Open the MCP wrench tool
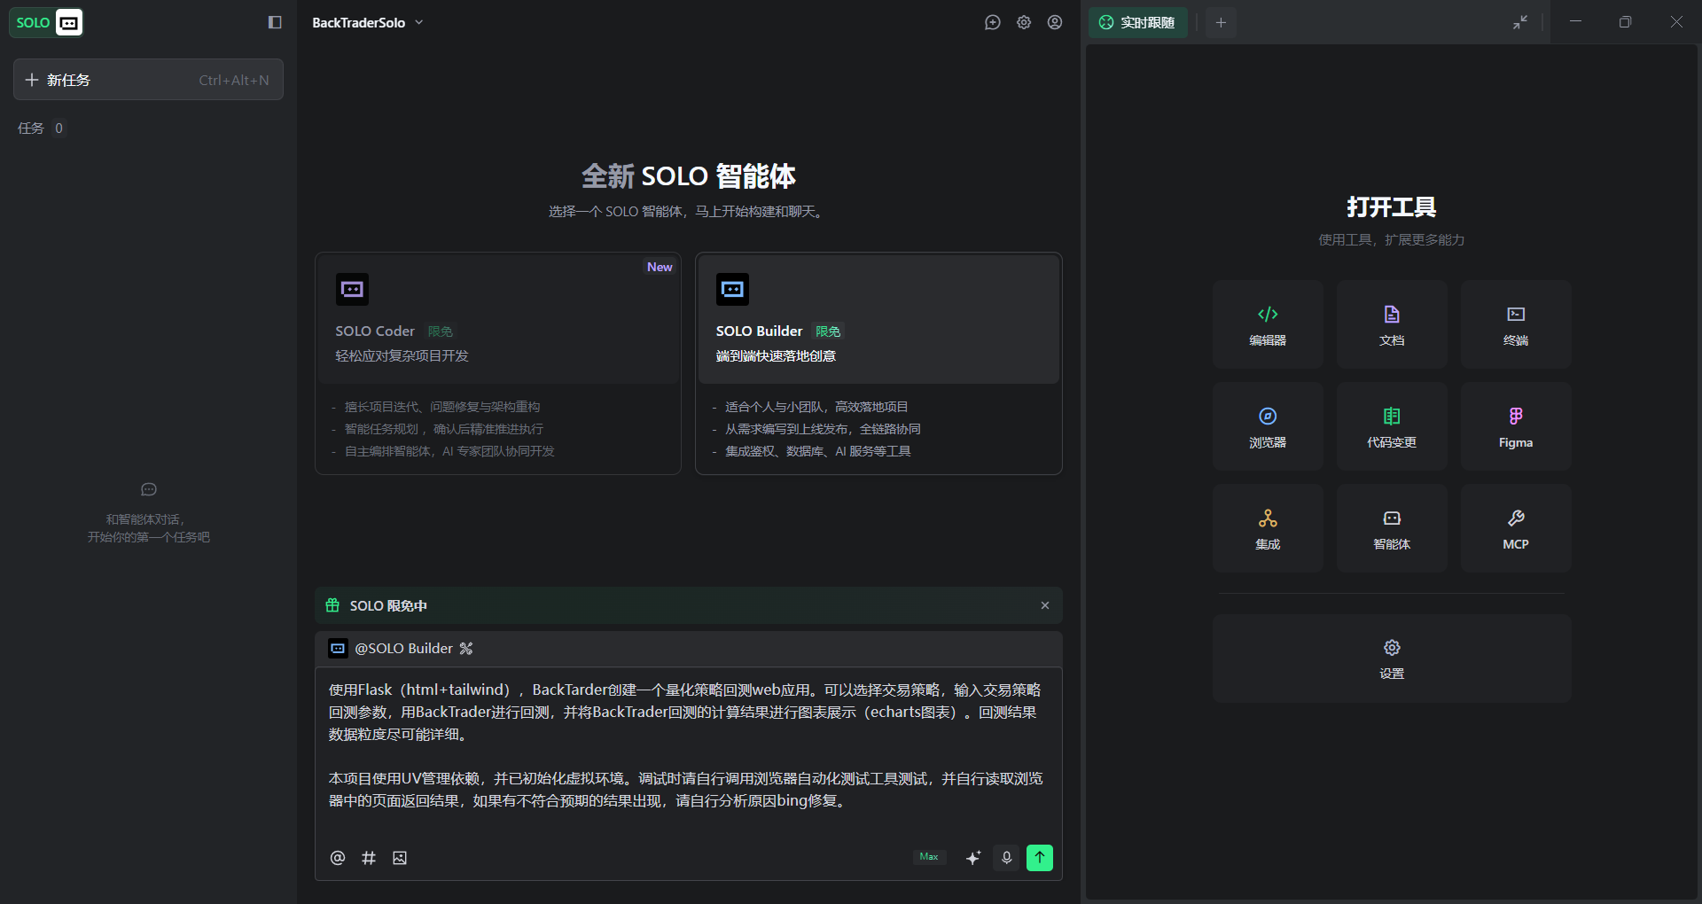Image resolution: width=1702 pixels, height=904 pixels. pos(1516,528)
